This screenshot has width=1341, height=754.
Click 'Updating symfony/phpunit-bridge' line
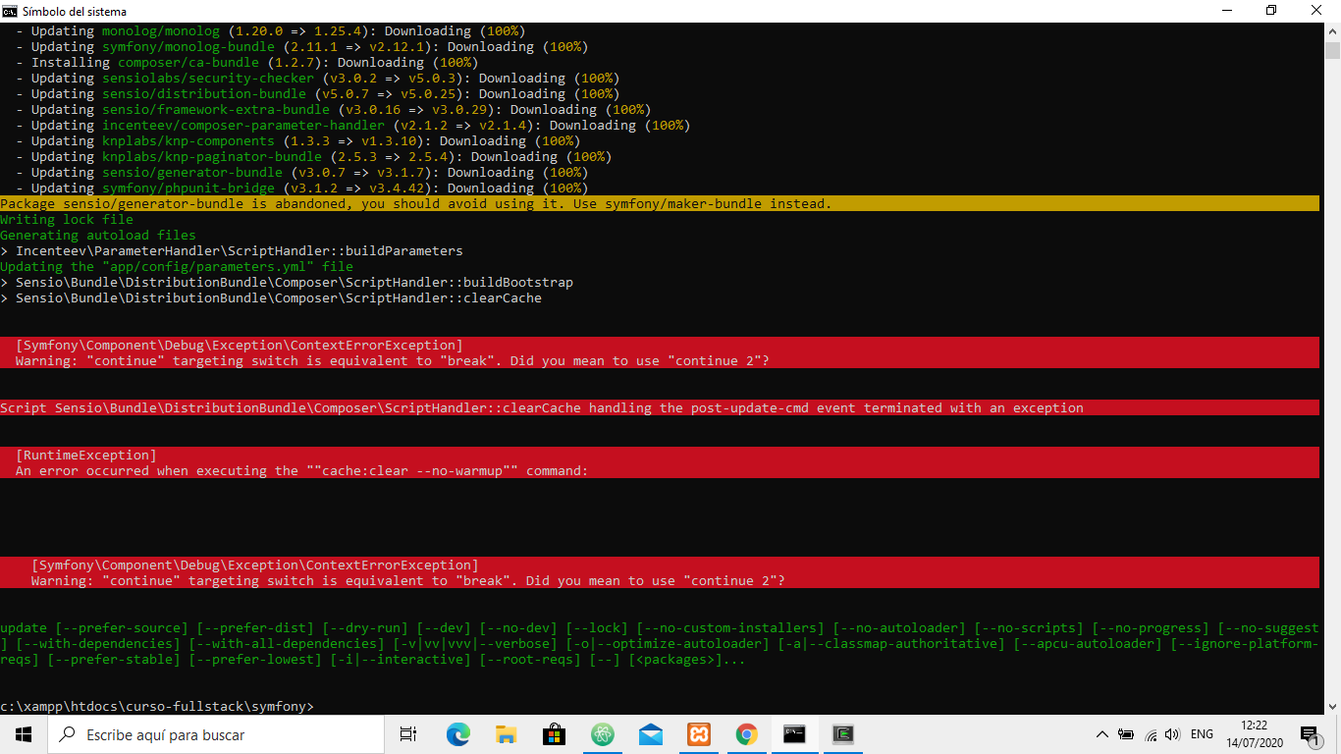[302, 188]
